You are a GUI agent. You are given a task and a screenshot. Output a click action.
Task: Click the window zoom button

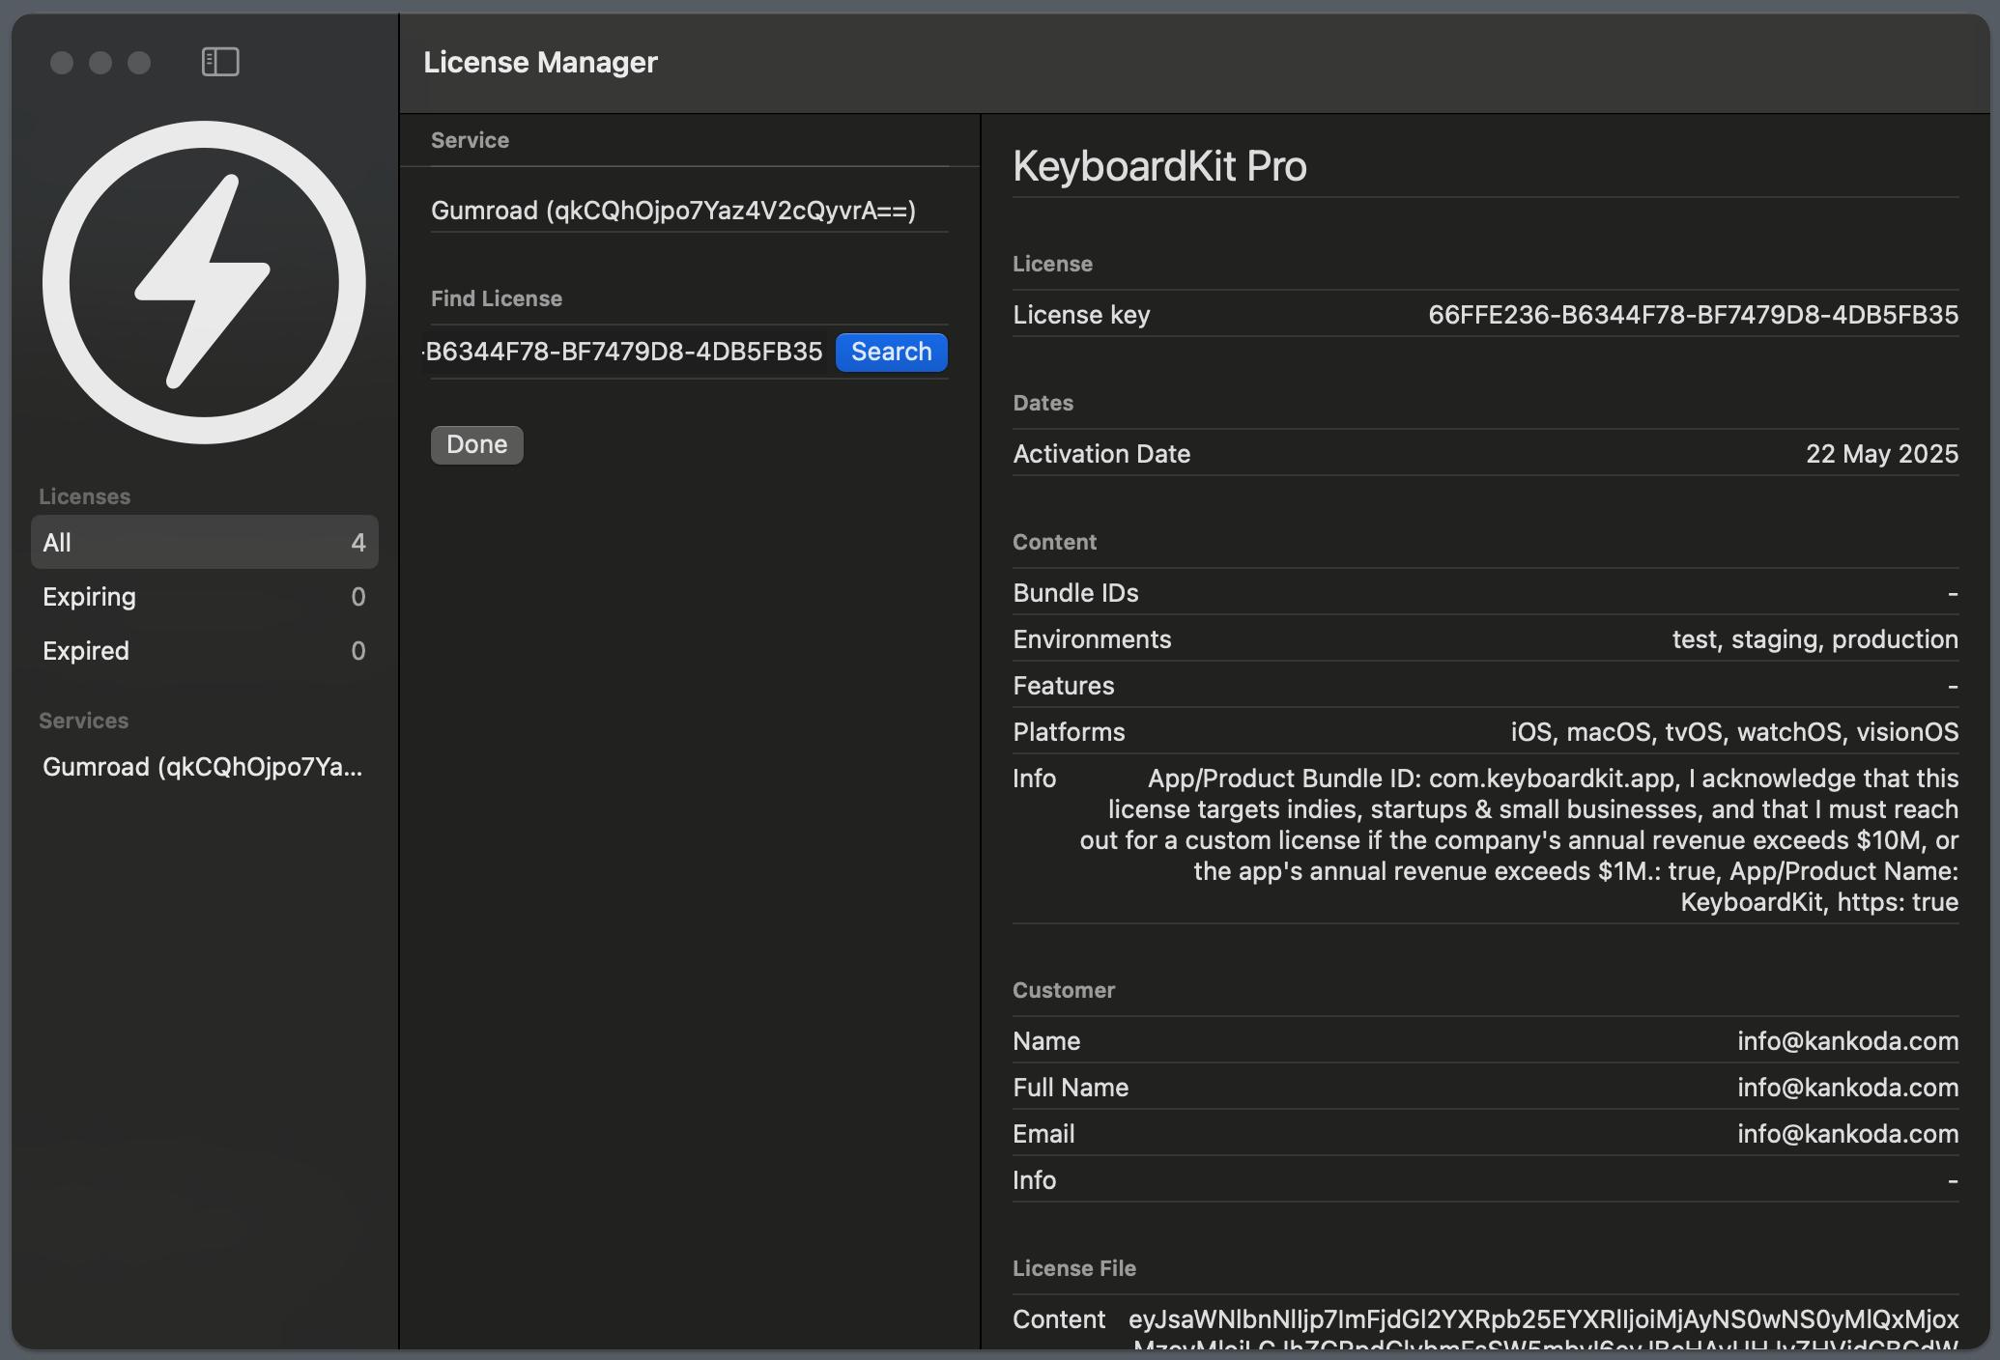pyautogui.click(x=139, y=63)
